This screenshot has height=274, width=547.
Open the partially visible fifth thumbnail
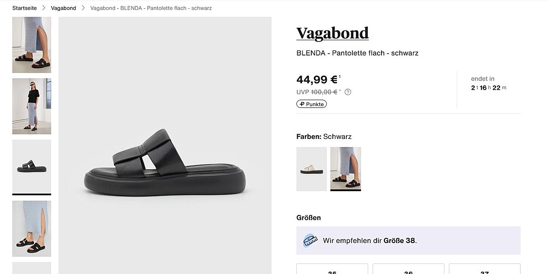[x=31, y=268]
